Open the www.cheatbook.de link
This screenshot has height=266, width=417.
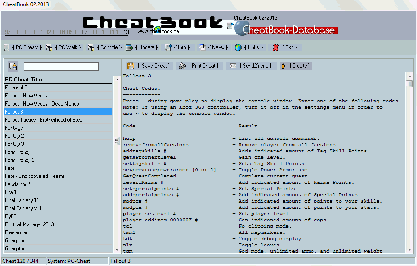coord(158,31)
